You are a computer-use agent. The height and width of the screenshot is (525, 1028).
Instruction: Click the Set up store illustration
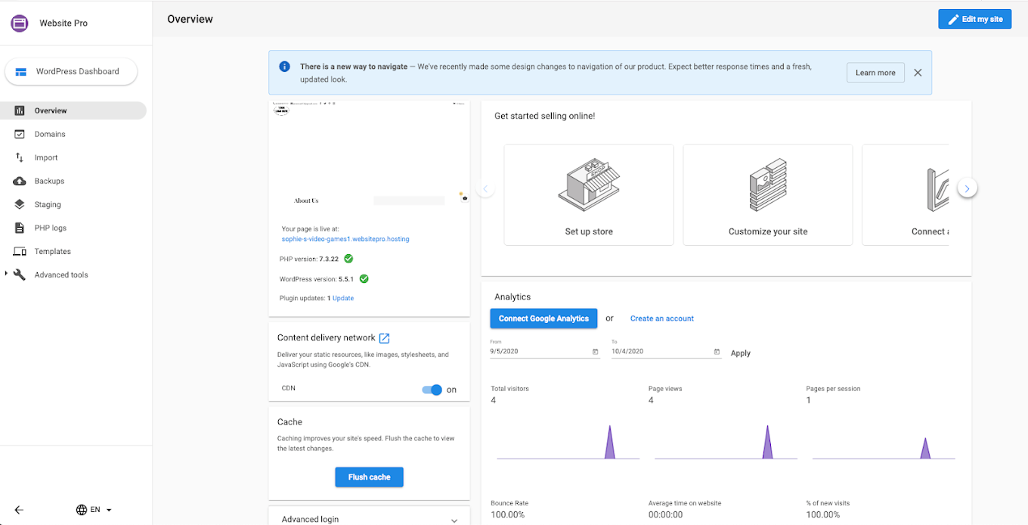(589, 185)
